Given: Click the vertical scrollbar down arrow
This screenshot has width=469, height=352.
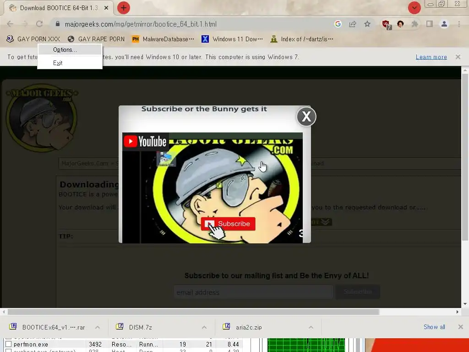Looking at the screenshot, I should (465, 304).
